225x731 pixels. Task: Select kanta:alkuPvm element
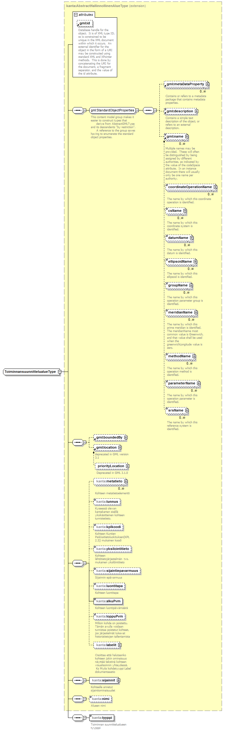pyautogui.click(x=108, y=601)
